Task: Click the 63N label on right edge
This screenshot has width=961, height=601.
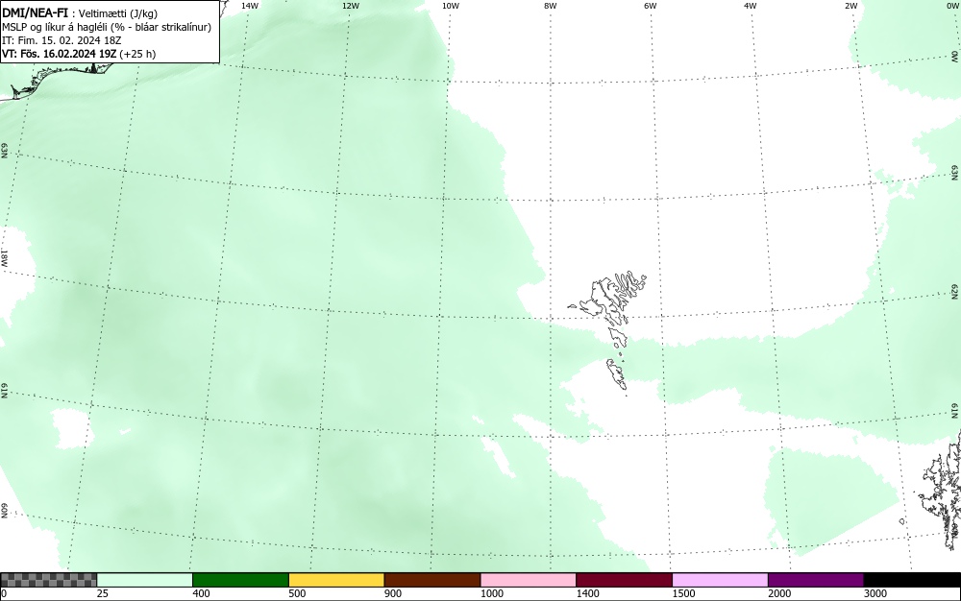Action: [955, 173]
